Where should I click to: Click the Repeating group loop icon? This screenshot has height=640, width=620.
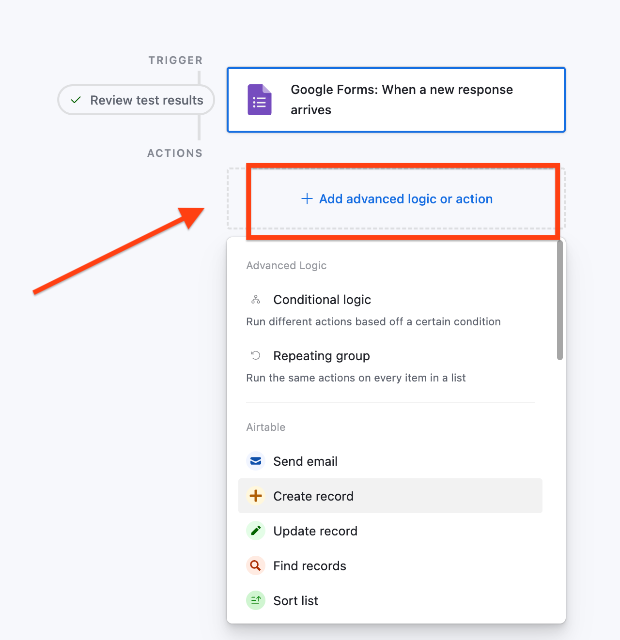(255, 355)
